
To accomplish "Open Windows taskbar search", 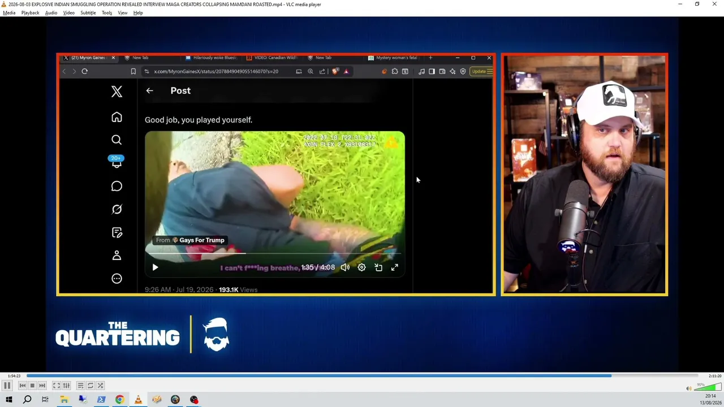I will point(27,400).
